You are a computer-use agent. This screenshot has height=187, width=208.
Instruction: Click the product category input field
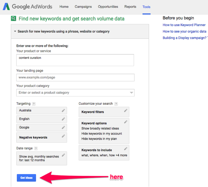coord(75,93)
